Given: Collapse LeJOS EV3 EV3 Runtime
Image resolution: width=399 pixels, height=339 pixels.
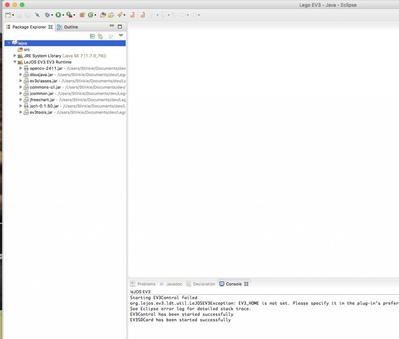Looking at the screenshot, I should pyautogui.click(x=15, y=62).
